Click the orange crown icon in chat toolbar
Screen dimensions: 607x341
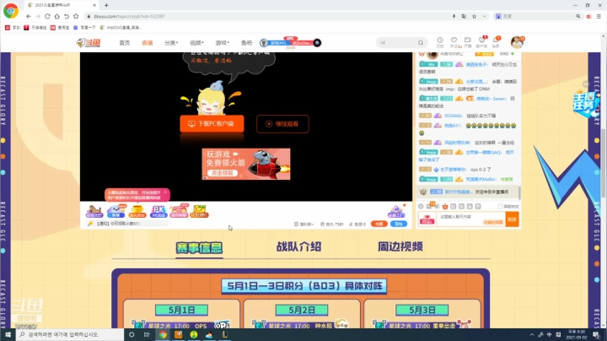click(445, 206)
